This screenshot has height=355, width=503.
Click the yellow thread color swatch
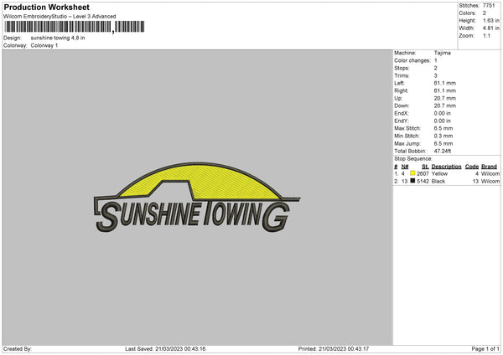(x=412, y=173)
